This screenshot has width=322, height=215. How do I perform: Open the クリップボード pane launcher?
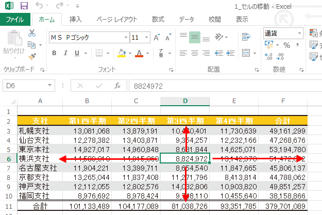coord(42,70)
